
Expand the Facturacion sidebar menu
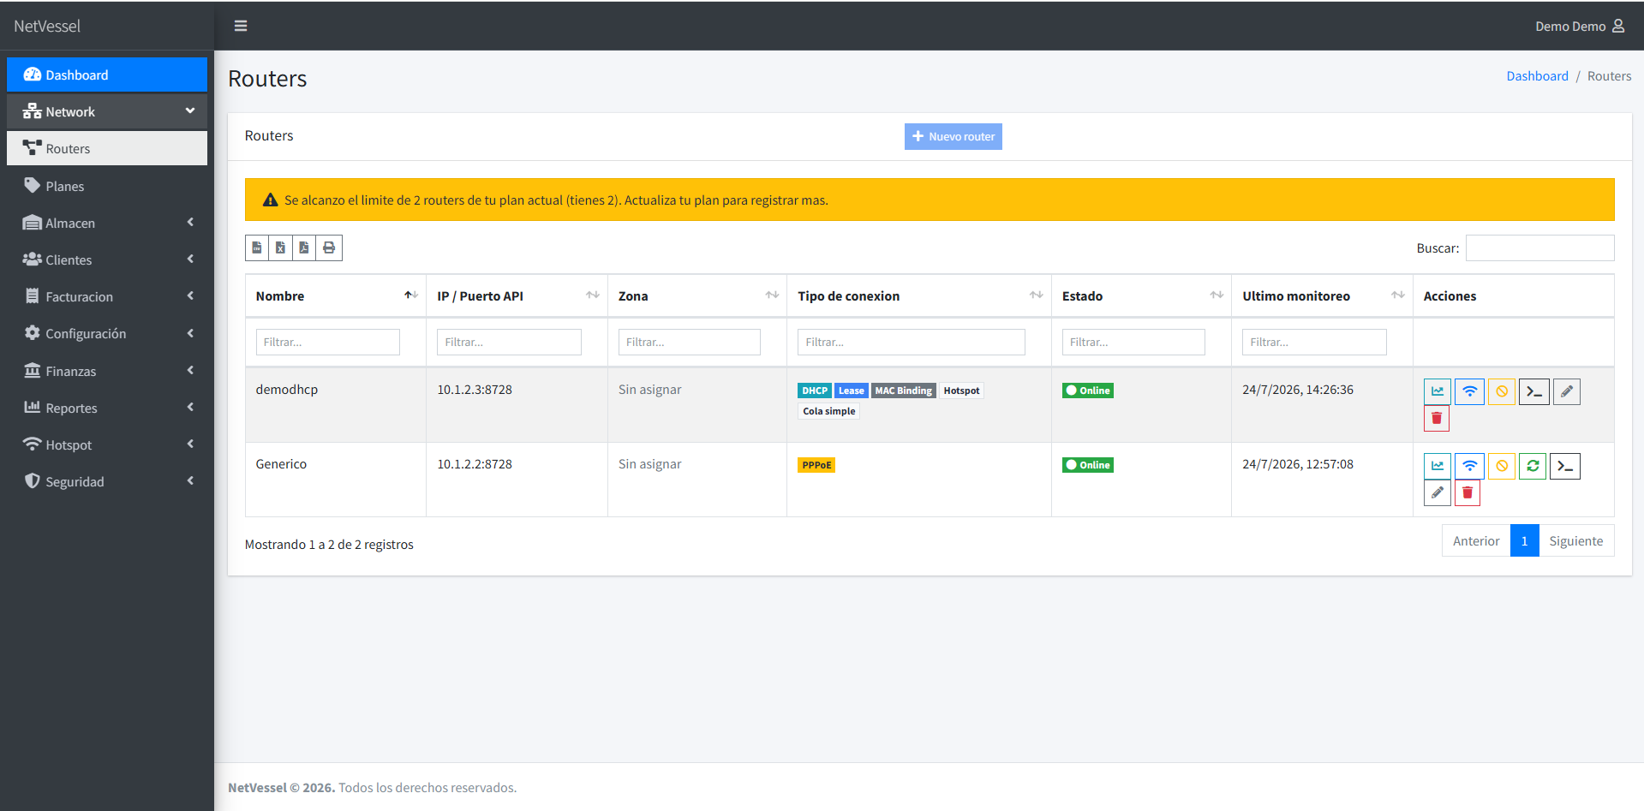tap(107, 296)
